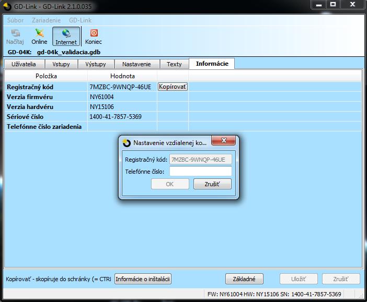Switch to the Užívatelia tab
This screenshot has height=302, width=367.
pos(24,64)
